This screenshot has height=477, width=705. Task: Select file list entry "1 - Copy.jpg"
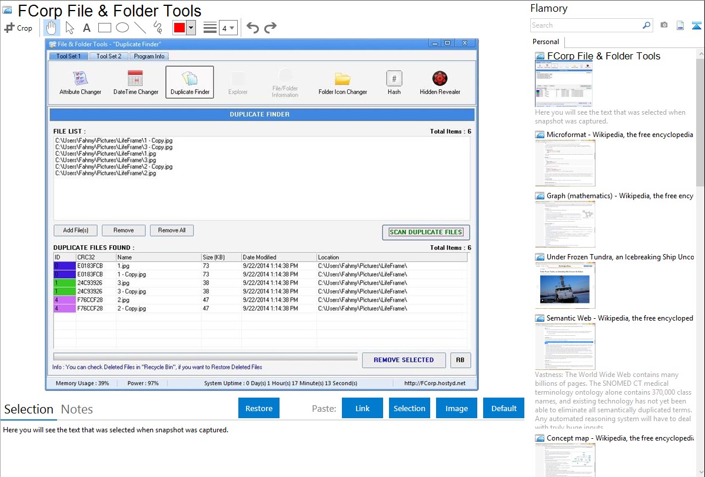(114, 140)
